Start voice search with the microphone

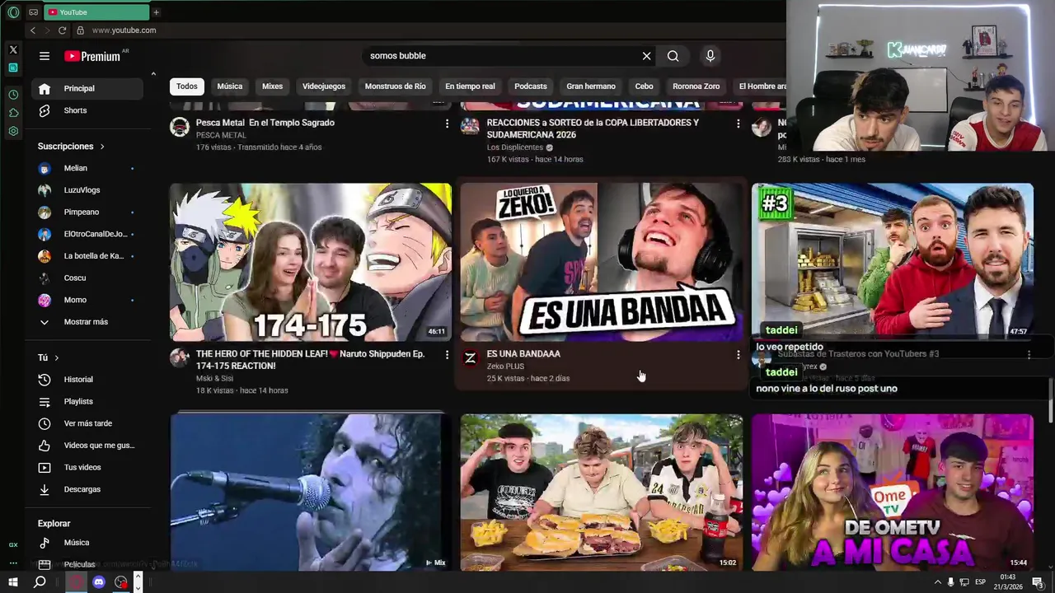[710, 56]
